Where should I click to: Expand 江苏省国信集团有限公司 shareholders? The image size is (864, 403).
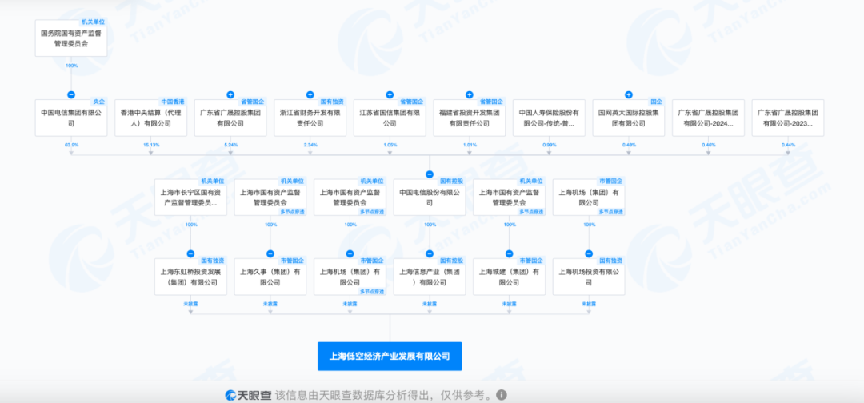point(390,94)
